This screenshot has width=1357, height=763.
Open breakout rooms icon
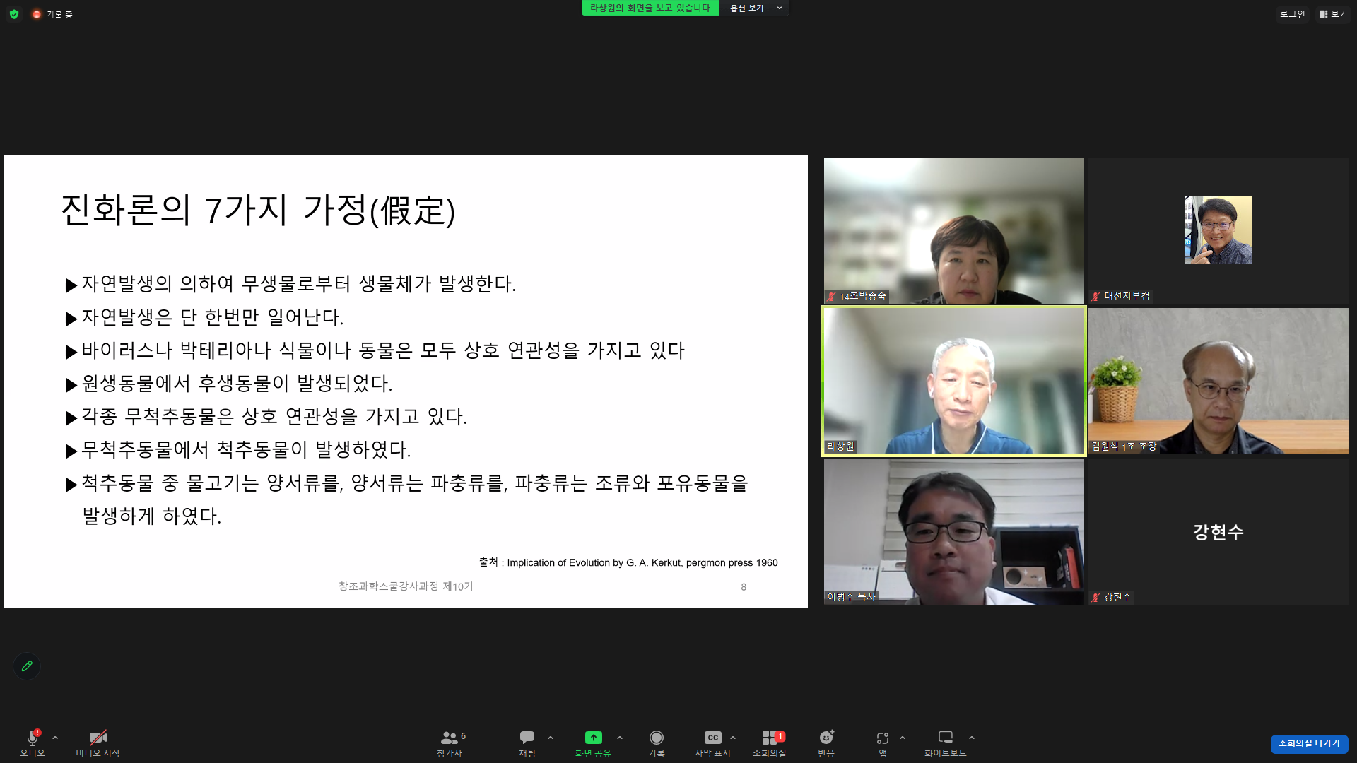[x=769, y=738]
